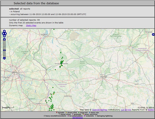The image size is (155, 119).
Task: Click the Berlin city label on map
Action: click(15, 72)
